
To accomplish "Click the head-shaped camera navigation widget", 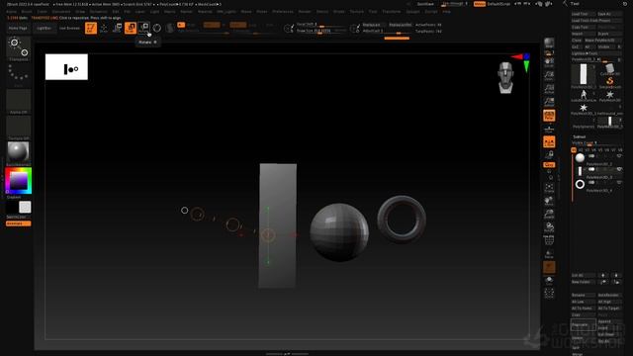I will point(505,77).
